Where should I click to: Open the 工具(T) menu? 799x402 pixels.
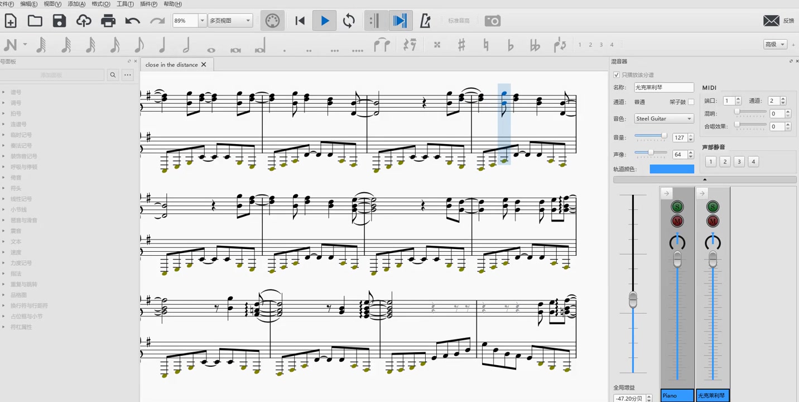125,4
